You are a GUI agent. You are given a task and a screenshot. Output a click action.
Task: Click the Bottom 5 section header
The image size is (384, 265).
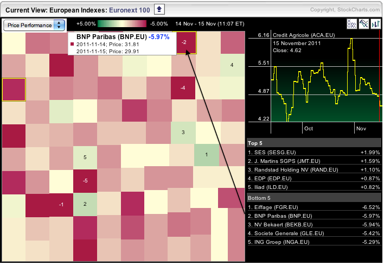point(314,198)
